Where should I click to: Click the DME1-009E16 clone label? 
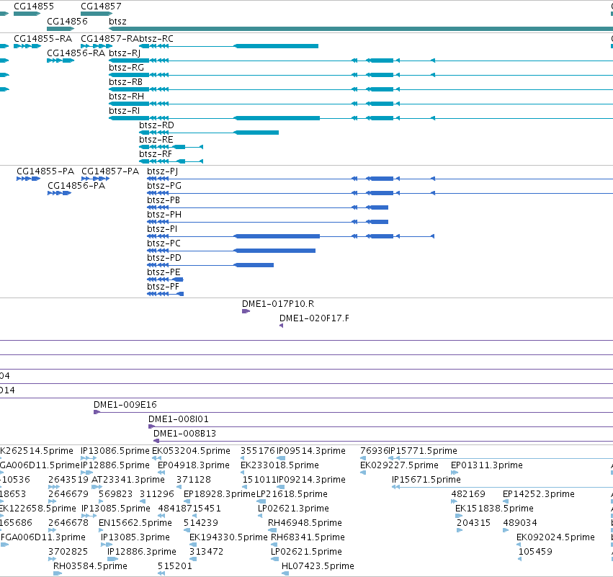click(x=125, y=405)
